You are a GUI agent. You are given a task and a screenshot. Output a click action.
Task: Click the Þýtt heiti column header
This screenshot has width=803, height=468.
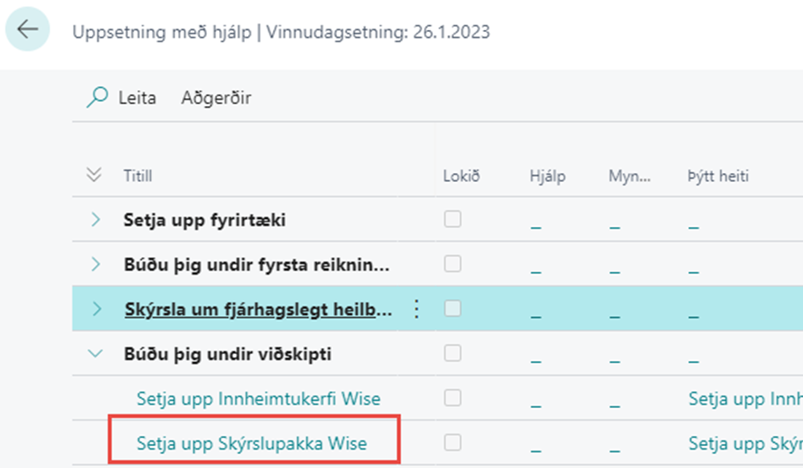719,176
